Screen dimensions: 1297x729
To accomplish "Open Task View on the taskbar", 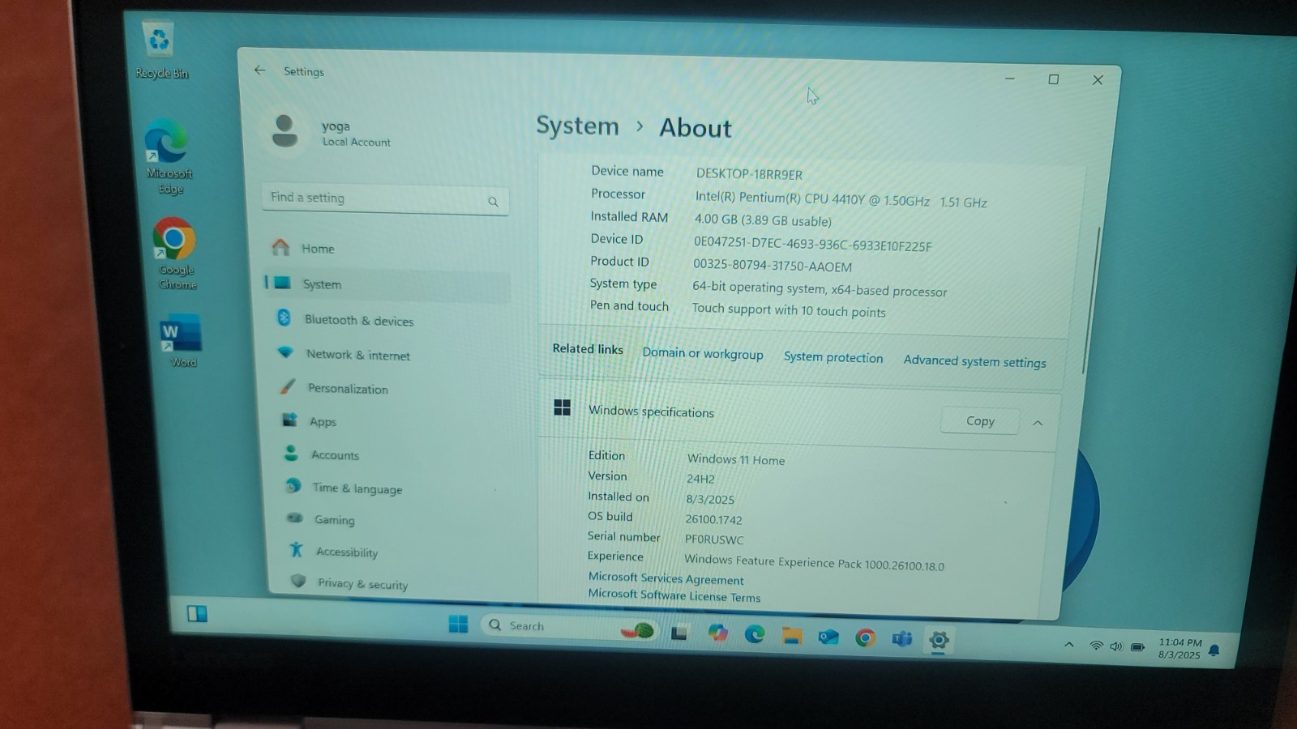I will pos(679,633).
